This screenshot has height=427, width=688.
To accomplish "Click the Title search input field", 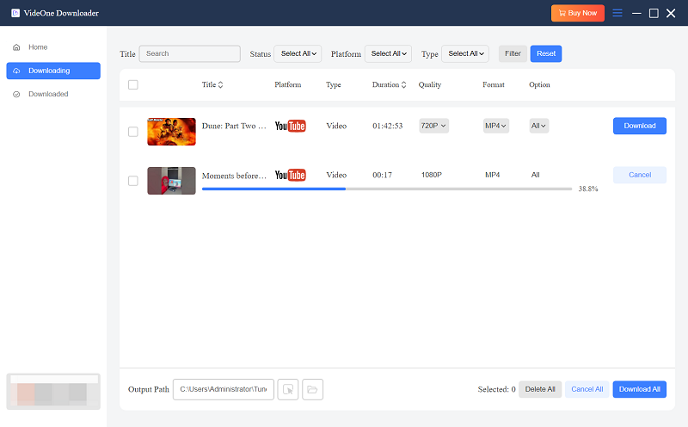I will [189, 53].
